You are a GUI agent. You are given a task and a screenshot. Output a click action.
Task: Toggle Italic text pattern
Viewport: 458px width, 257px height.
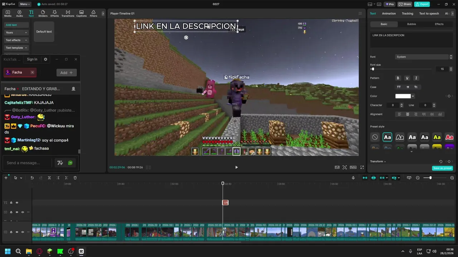[x=416, y=78]
